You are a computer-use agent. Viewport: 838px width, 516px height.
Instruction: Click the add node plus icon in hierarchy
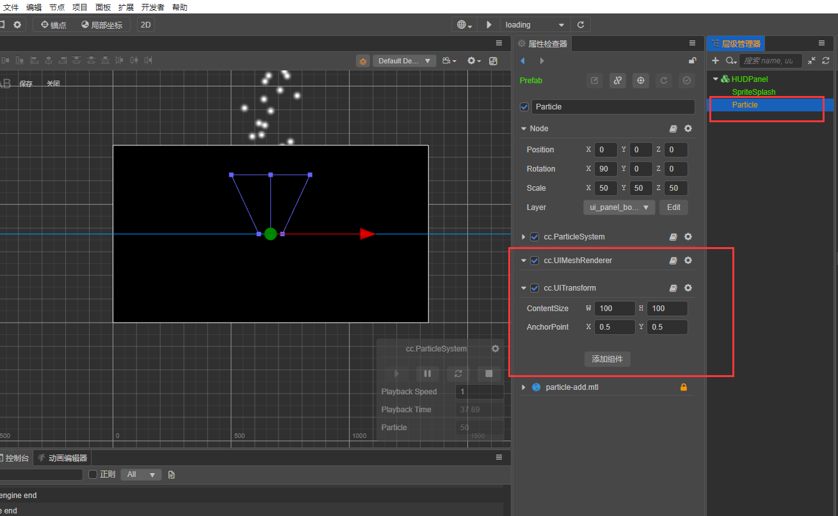pyautogui.click(x=716, y=61)
